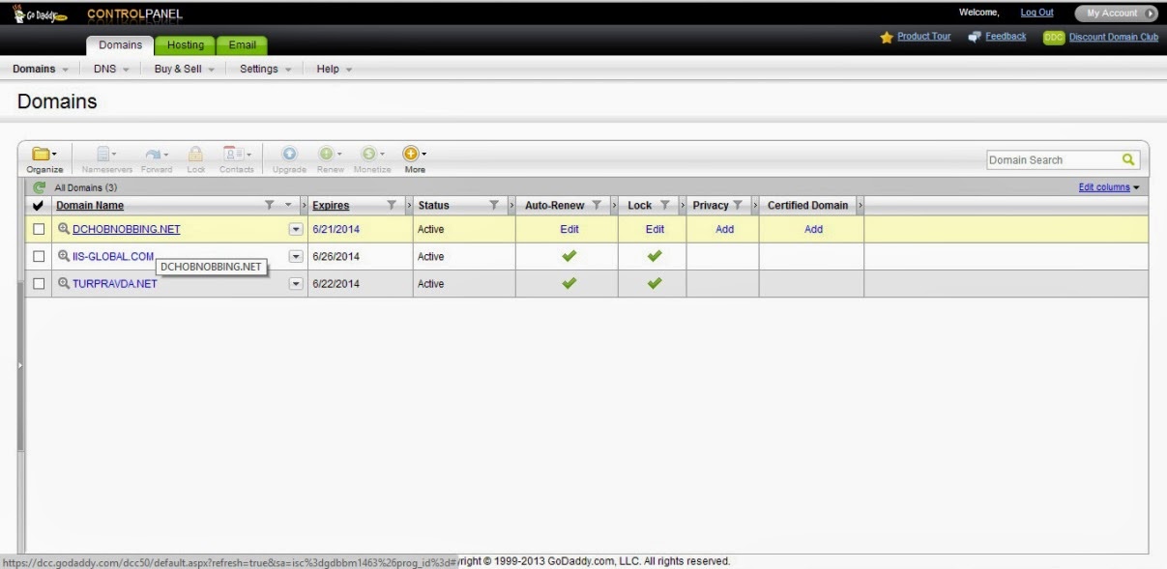
Task: Click the Lock checkmark for TURPRAVDA.NET
Action: click(x=655, y=283)
